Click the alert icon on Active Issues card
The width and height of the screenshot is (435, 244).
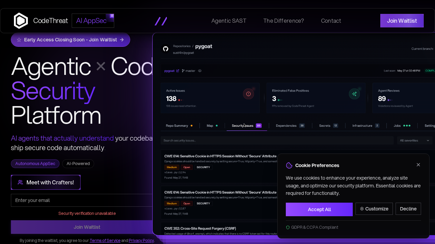tap(248, 94)
